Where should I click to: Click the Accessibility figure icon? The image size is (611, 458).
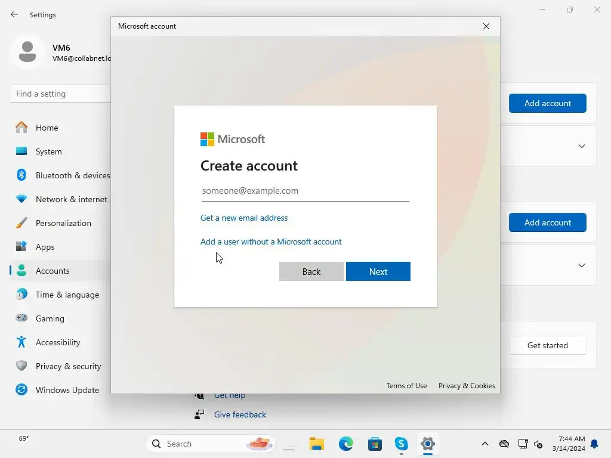pyautogui.click(x=21, y=342)
